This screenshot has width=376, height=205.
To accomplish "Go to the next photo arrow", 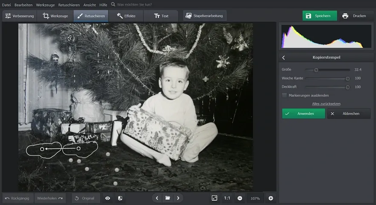I will click(178, 198).
